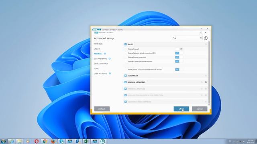Open File Explorer from the taskbar
The width and height of the screenshot is (257, 144).
pos(20,141)
